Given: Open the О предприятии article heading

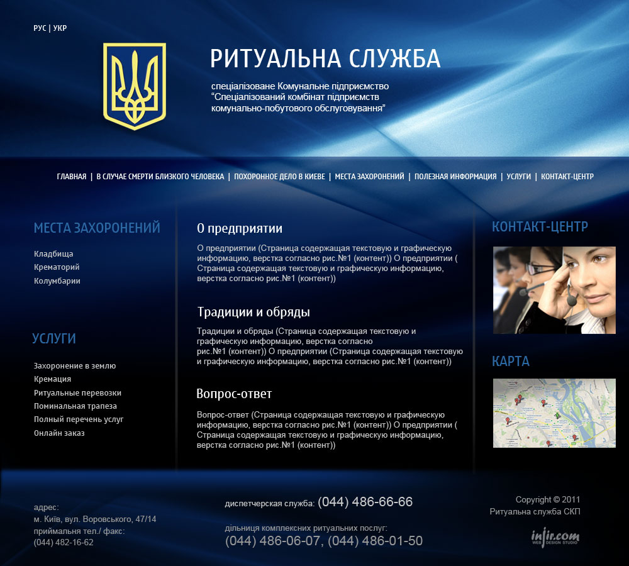Looking at the screenshot, I should point(240,228).
